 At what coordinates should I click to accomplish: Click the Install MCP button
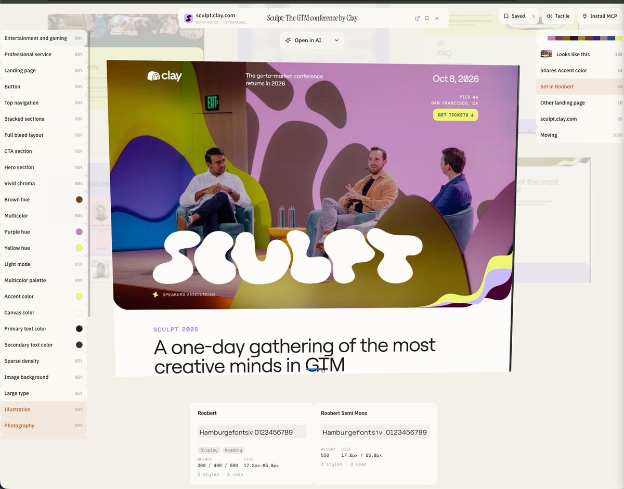[600, 16]
